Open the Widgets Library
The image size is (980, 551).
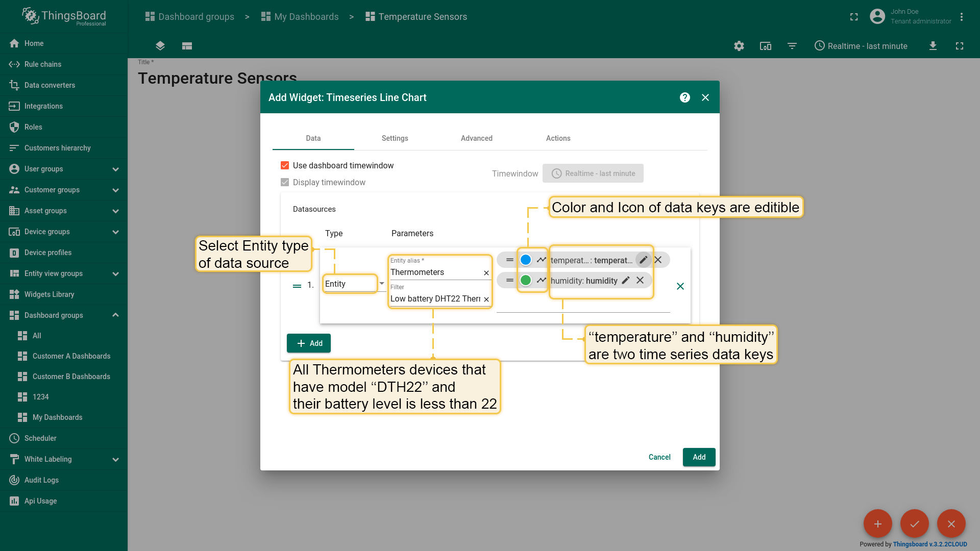[x=64, y=294]
